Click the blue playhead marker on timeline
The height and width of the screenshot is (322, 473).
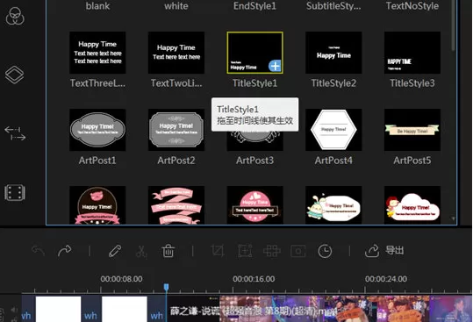point(166,287)
